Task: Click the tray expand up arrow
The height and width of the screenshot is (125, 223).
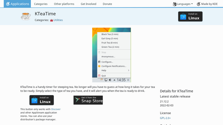Action: (114, 80)
